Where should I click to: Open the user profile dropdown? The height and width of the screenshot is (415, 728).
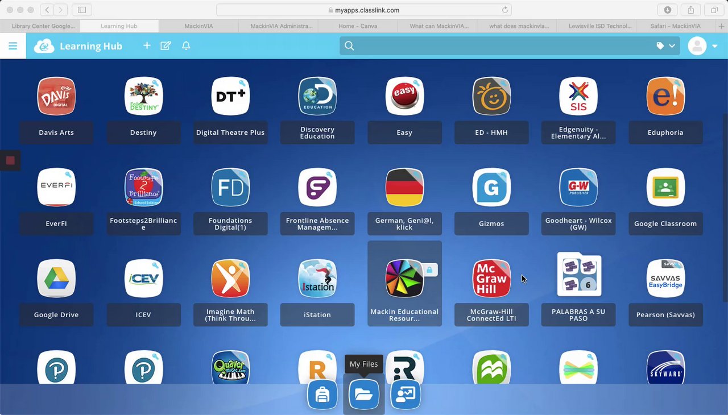point(703,46)
